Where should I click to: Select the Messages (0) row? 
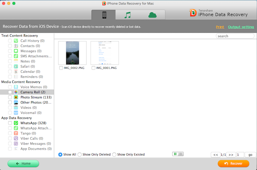(x=27, y=51)
